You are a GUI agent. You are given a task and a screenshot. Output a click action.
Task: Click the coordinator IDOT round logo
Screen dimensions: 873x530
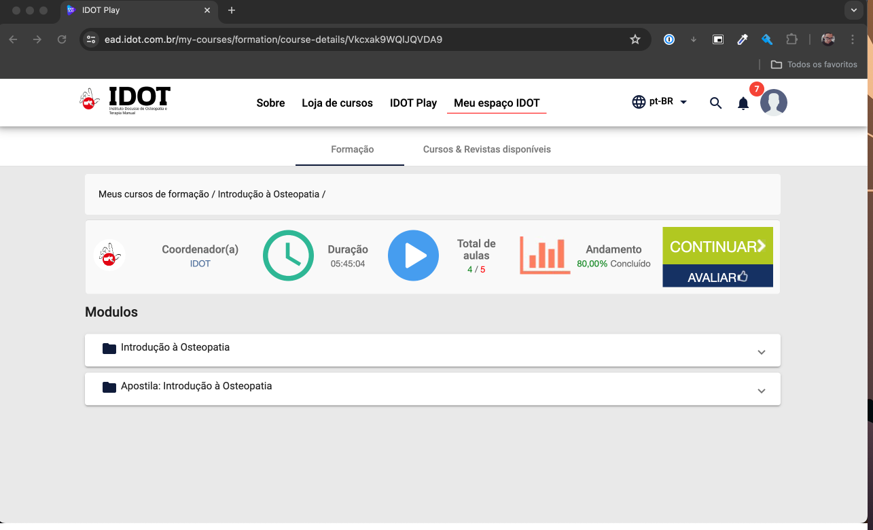pyautogui.click(x=109, y=255)
